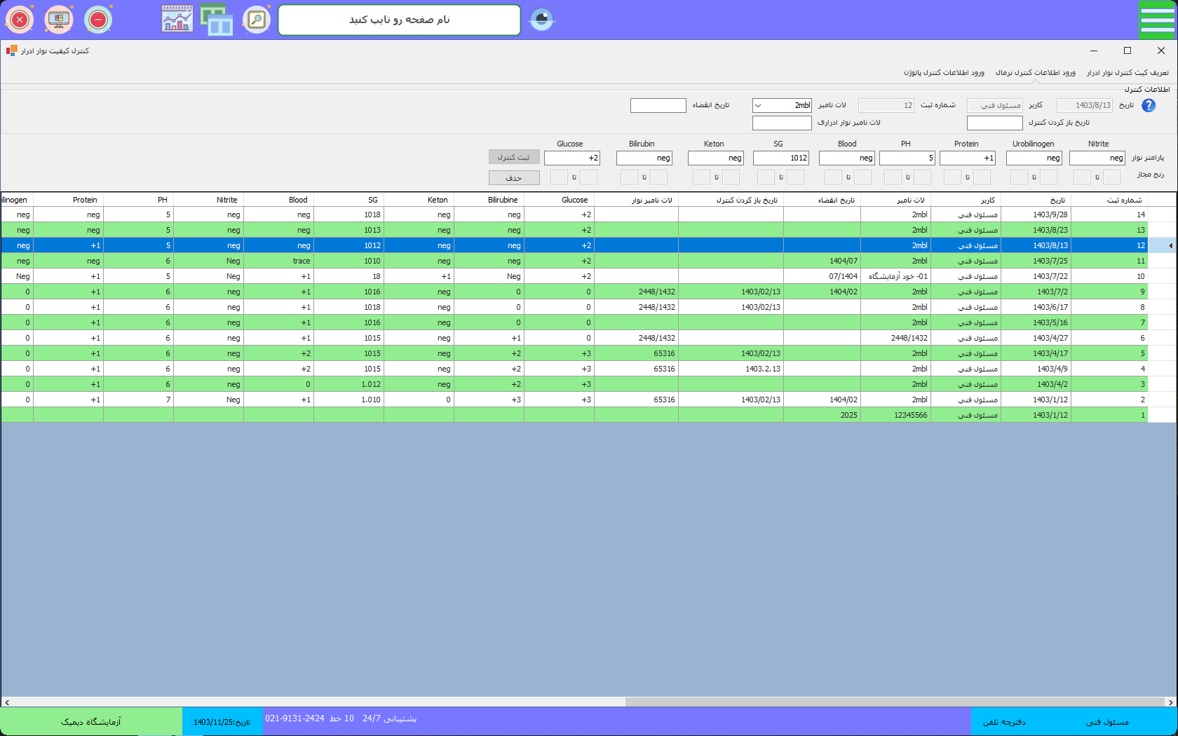Click the magnifier page search icon
Viewport: 1178px width, 736px height.
257,20
